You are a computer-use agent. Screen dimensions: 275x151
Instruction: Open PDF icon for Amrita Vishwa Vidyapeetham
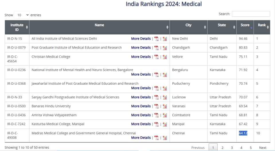pyautogui.click(x=157, y=115)
